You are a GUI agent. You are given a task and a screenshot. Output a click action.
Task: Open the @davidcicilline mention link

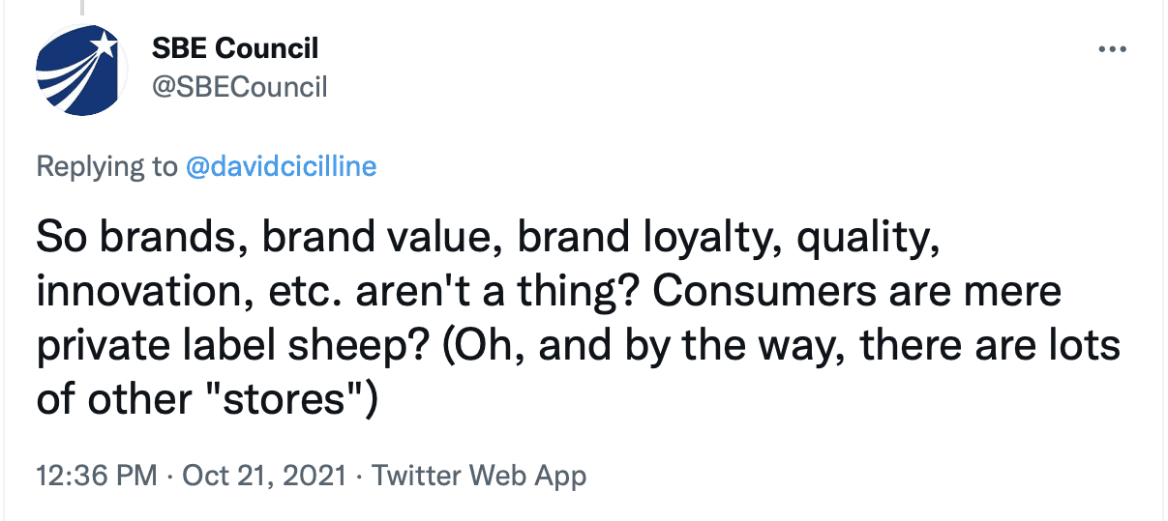point(281,166)
